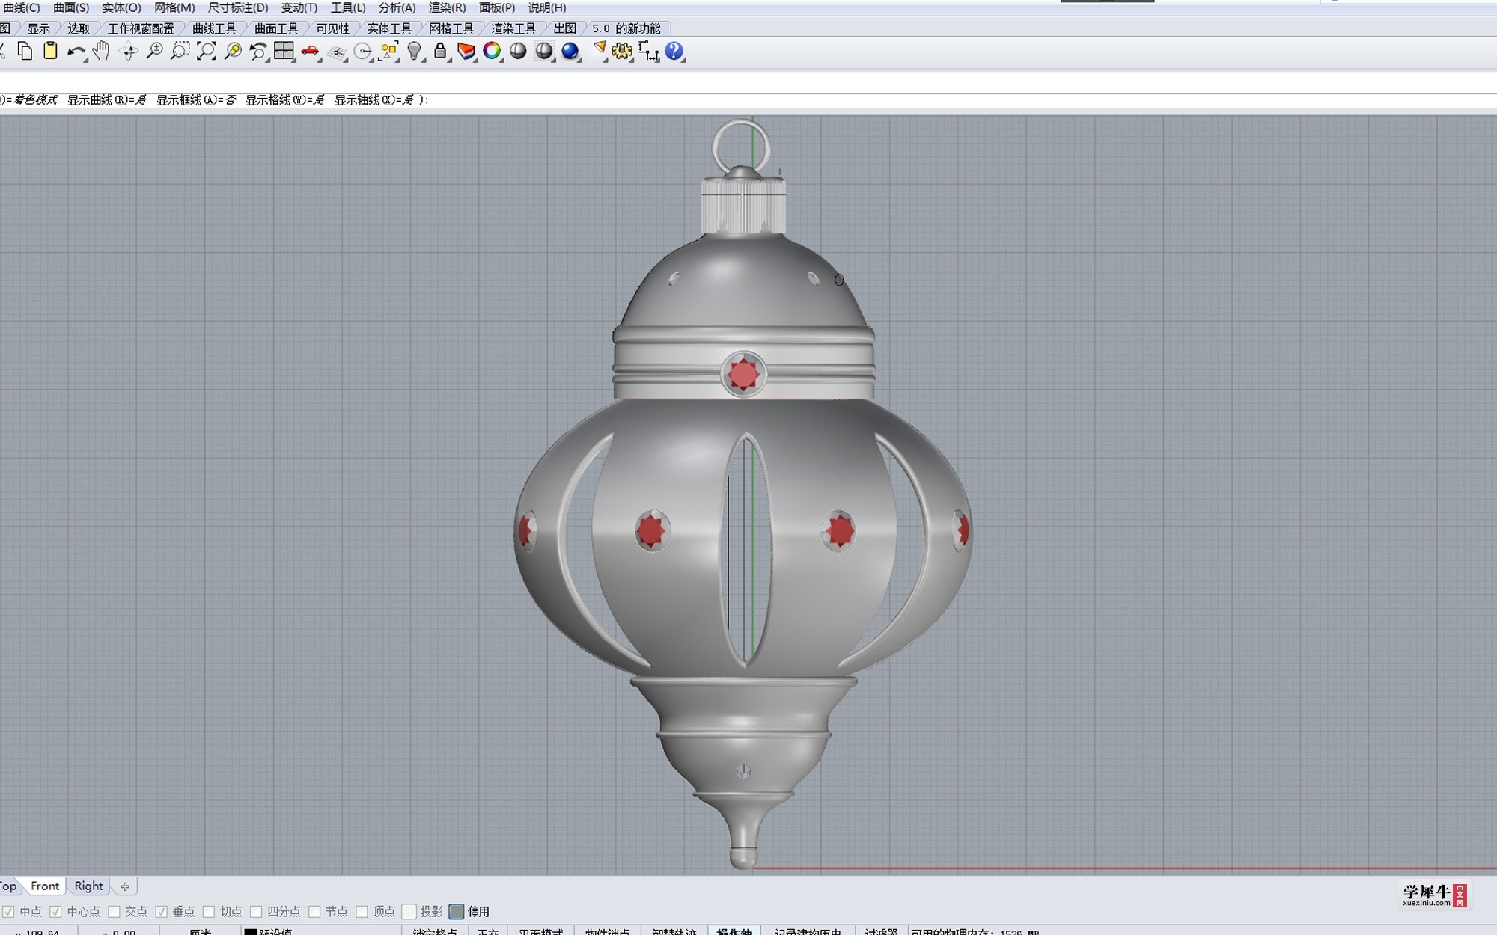Open Help with the blue question icon

click(x=674, y=51)
